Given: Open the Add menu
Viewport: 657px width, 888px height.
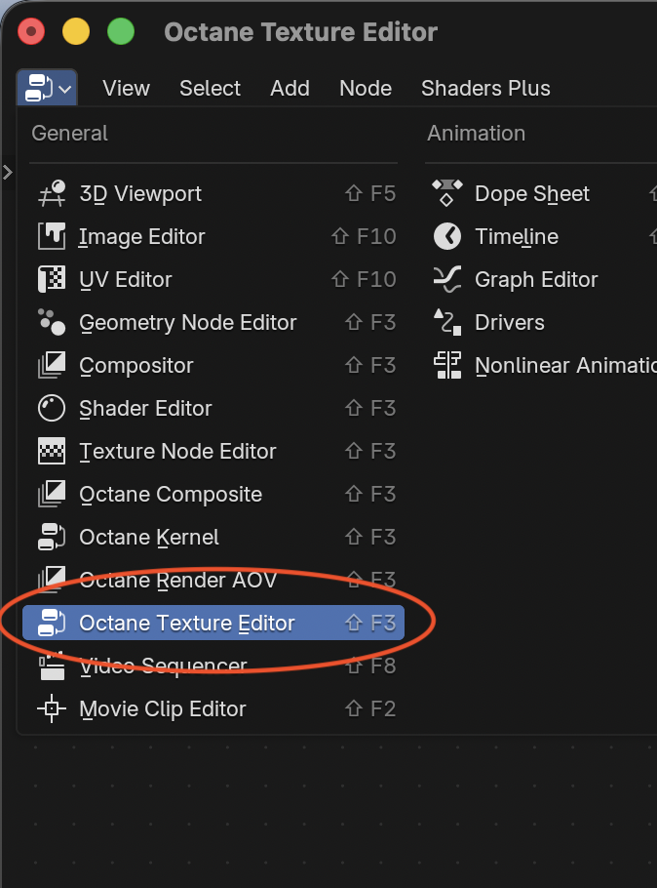Looking at the screenshot, I should coord(290,89).
